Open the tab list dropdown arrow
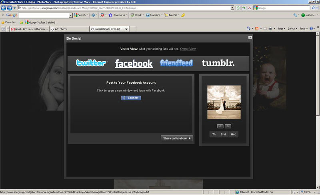 [8, 29]
